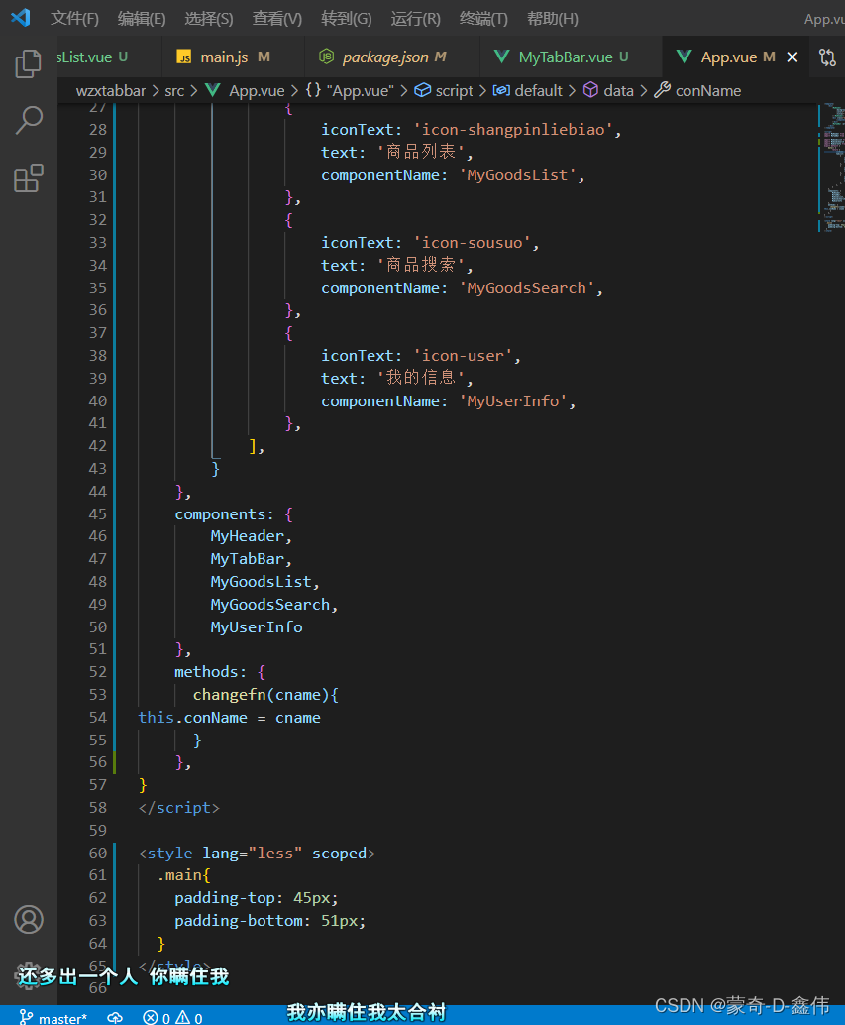Select the App.vue editor tab
845x1025 pixels.
(x=727, y=57)
